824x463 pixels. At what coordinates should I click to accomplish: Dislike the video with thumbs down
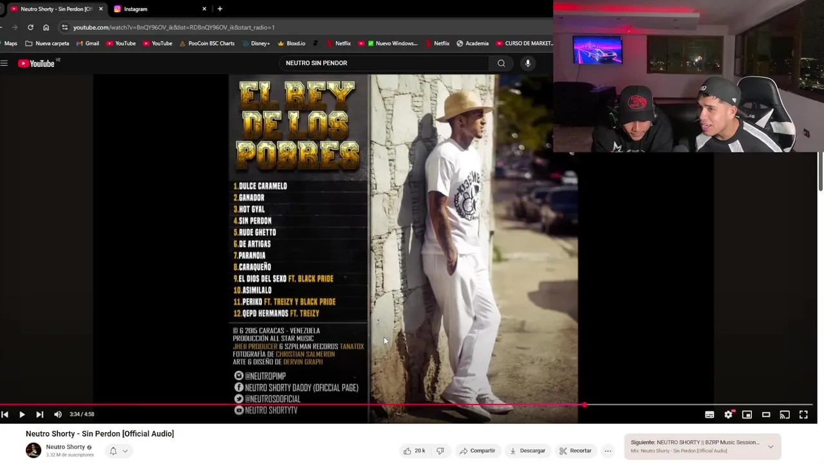440,451
